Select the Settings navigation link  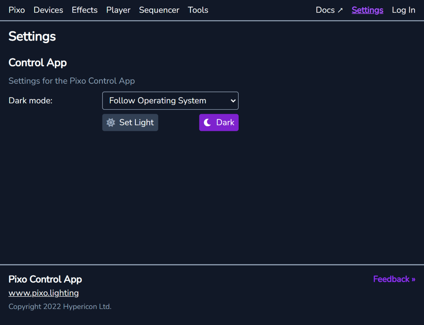coord(367,10)
